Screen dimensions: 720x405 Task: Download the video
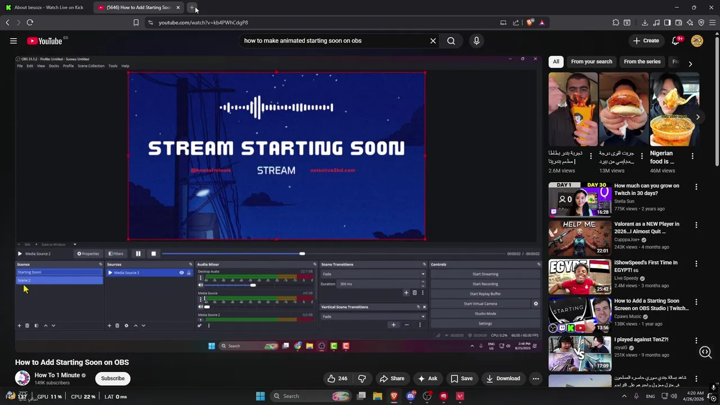tap(503, 379)
